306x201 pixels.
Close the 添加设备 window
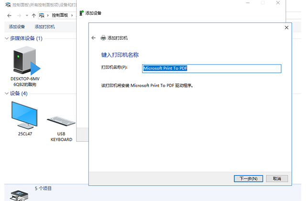point(278,3)
